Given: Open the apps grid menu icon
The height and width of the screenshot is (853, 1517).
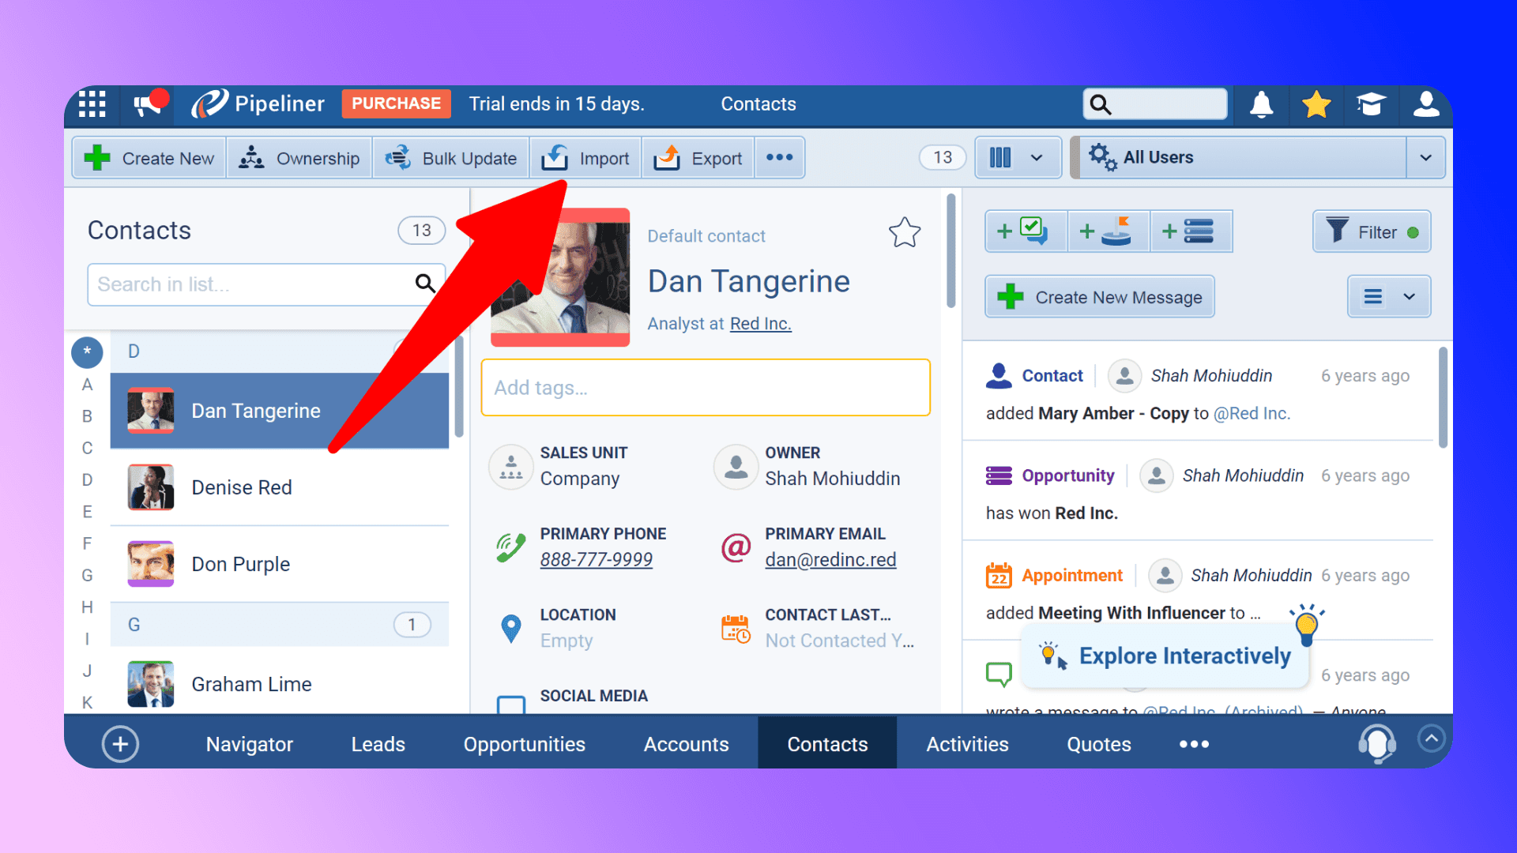Looking at the screenshot, I should click(92, 104).
